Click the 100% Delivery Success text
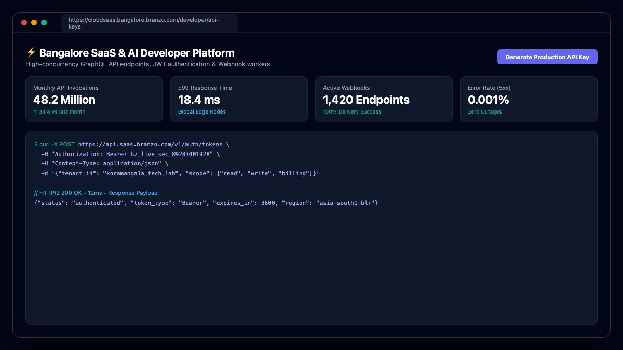Screen dimensions: 623x350 352,111
